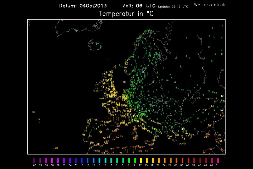
Task: Click the 'Temperatur in °C' title
Action: pyautogui.click(x=126, y=14)
